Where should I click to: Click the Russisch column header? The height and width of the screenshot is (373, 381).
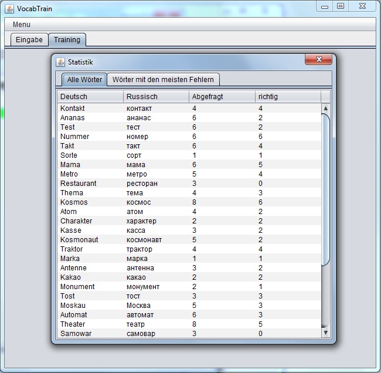[156, 97]
